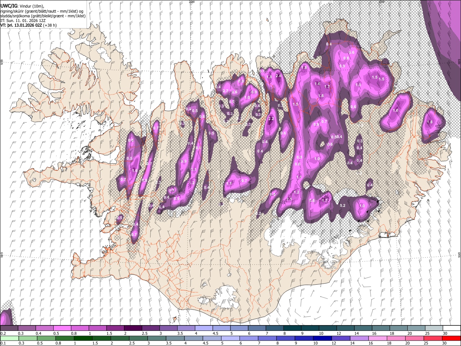Image resolution: width=461 pixels, height=346 pixels.
Task: Select the 'Vindur (10m)' label
Action: (x=31, y=6)
